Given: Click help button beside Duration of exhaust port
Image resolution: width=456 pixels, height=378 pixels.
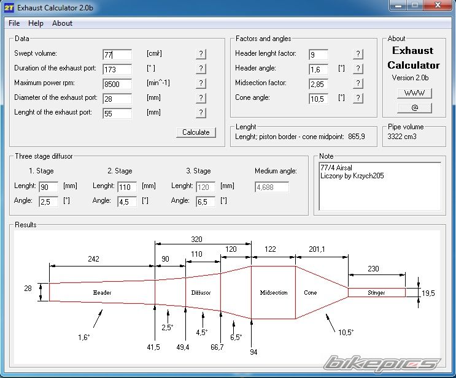Looking at the screenshot, I should click(x=201, y=69).
